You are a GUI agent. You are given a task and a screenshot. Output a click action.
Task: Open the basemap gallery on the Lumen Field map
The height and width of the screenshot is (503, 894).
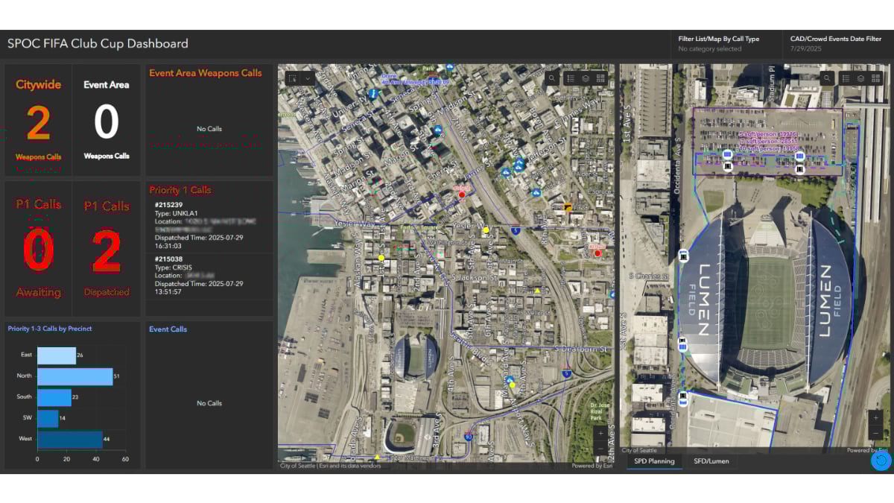876,77
